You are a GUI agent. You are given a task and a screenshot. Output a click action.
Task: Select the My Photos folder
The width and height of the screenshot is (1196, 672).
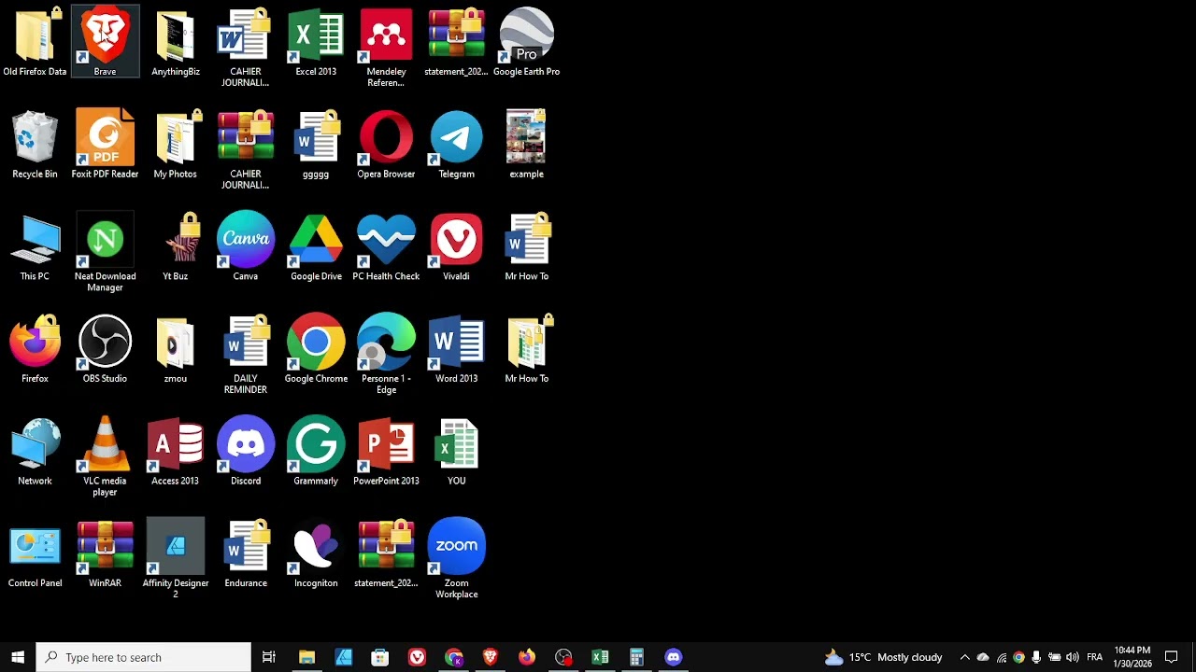(176, 145)
